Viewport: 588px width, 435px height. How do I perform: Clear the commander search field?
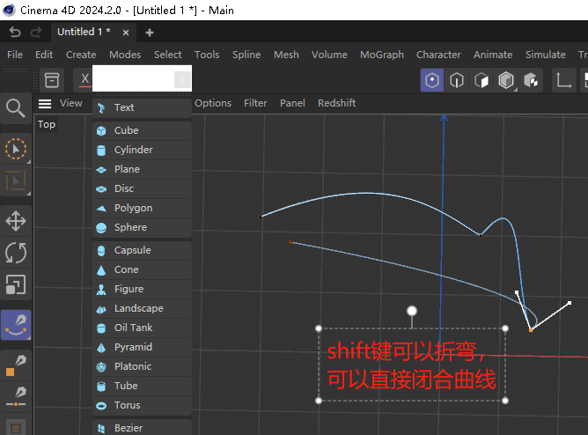pos(182,79)
